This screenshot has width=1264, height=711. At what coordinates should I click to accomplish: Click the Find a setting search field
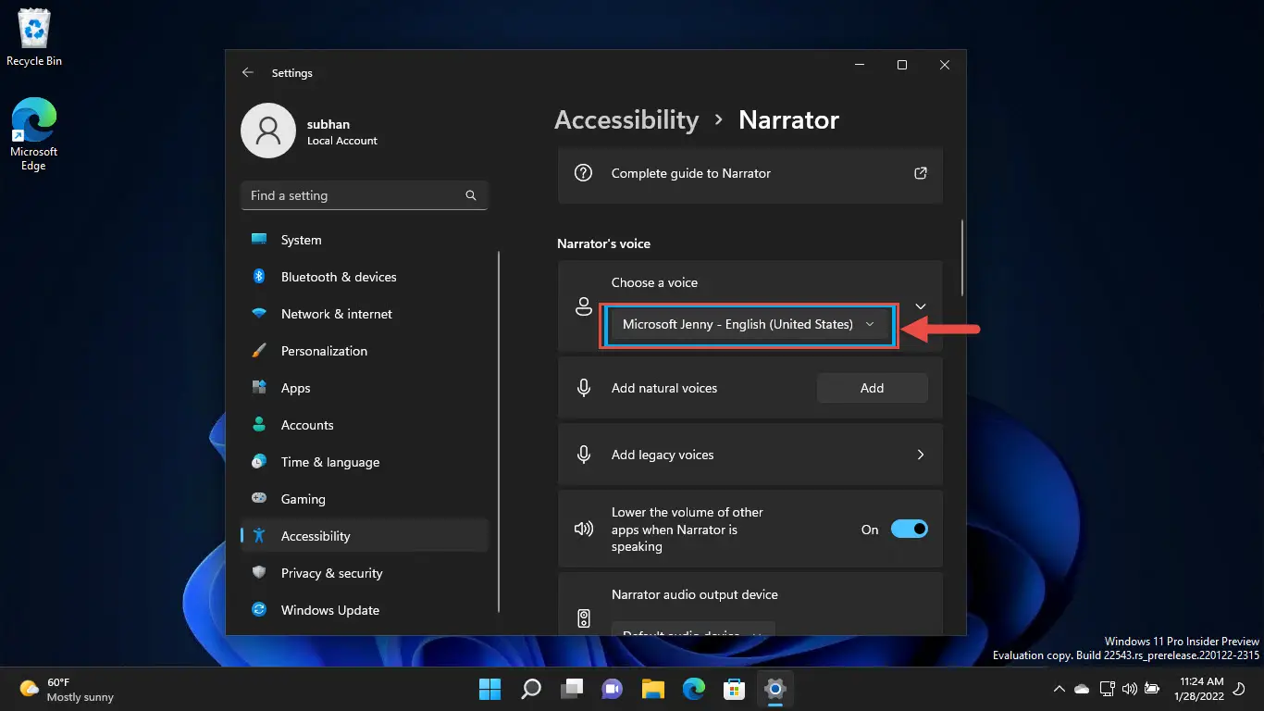pos(365,195)
